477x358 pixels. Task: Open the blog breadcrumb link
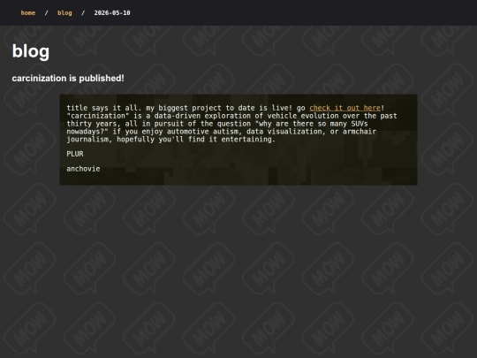[64, 12]
